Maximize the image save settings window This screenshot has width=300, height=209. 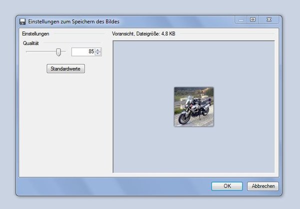coord(253,20)
